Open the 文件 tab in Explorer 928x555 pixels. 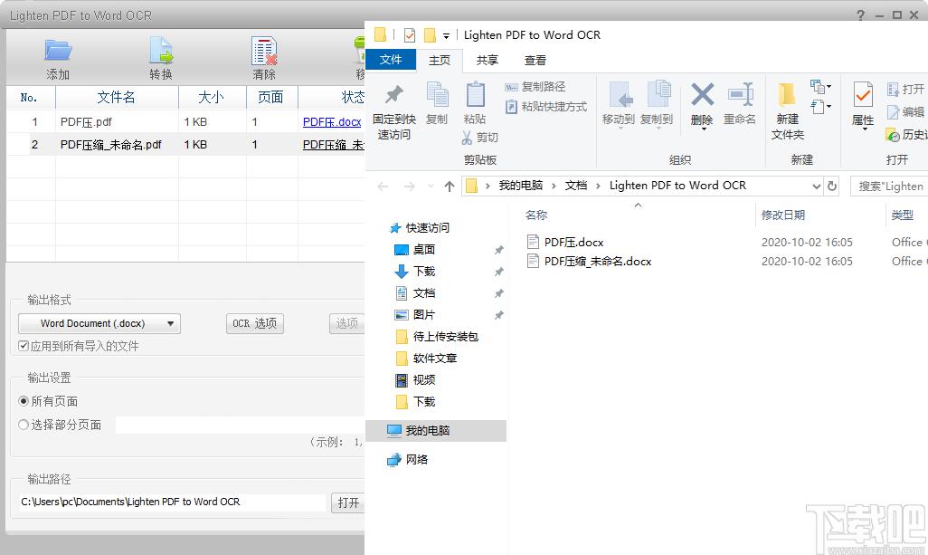click(391, 60)
